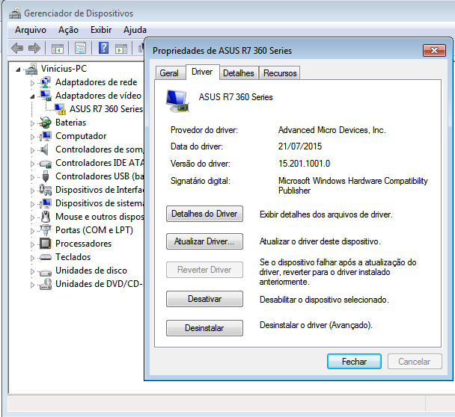Click the speaker icon for Controladores de som
455x417 pixels.
pos(45,149)
